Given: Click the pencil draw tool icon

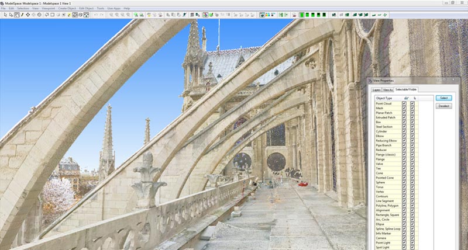Looking at the screenshot, I should coord(22,15).
